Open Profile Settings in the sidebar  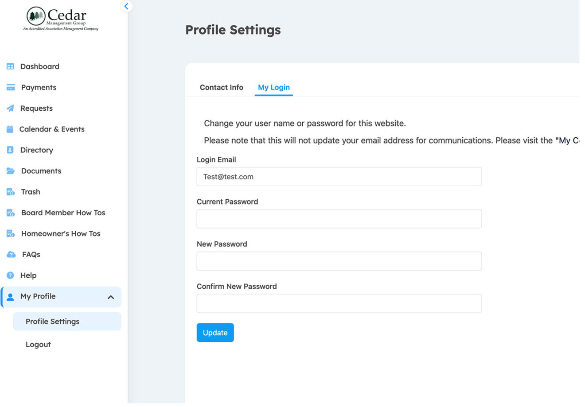click(x=52, y=322)
